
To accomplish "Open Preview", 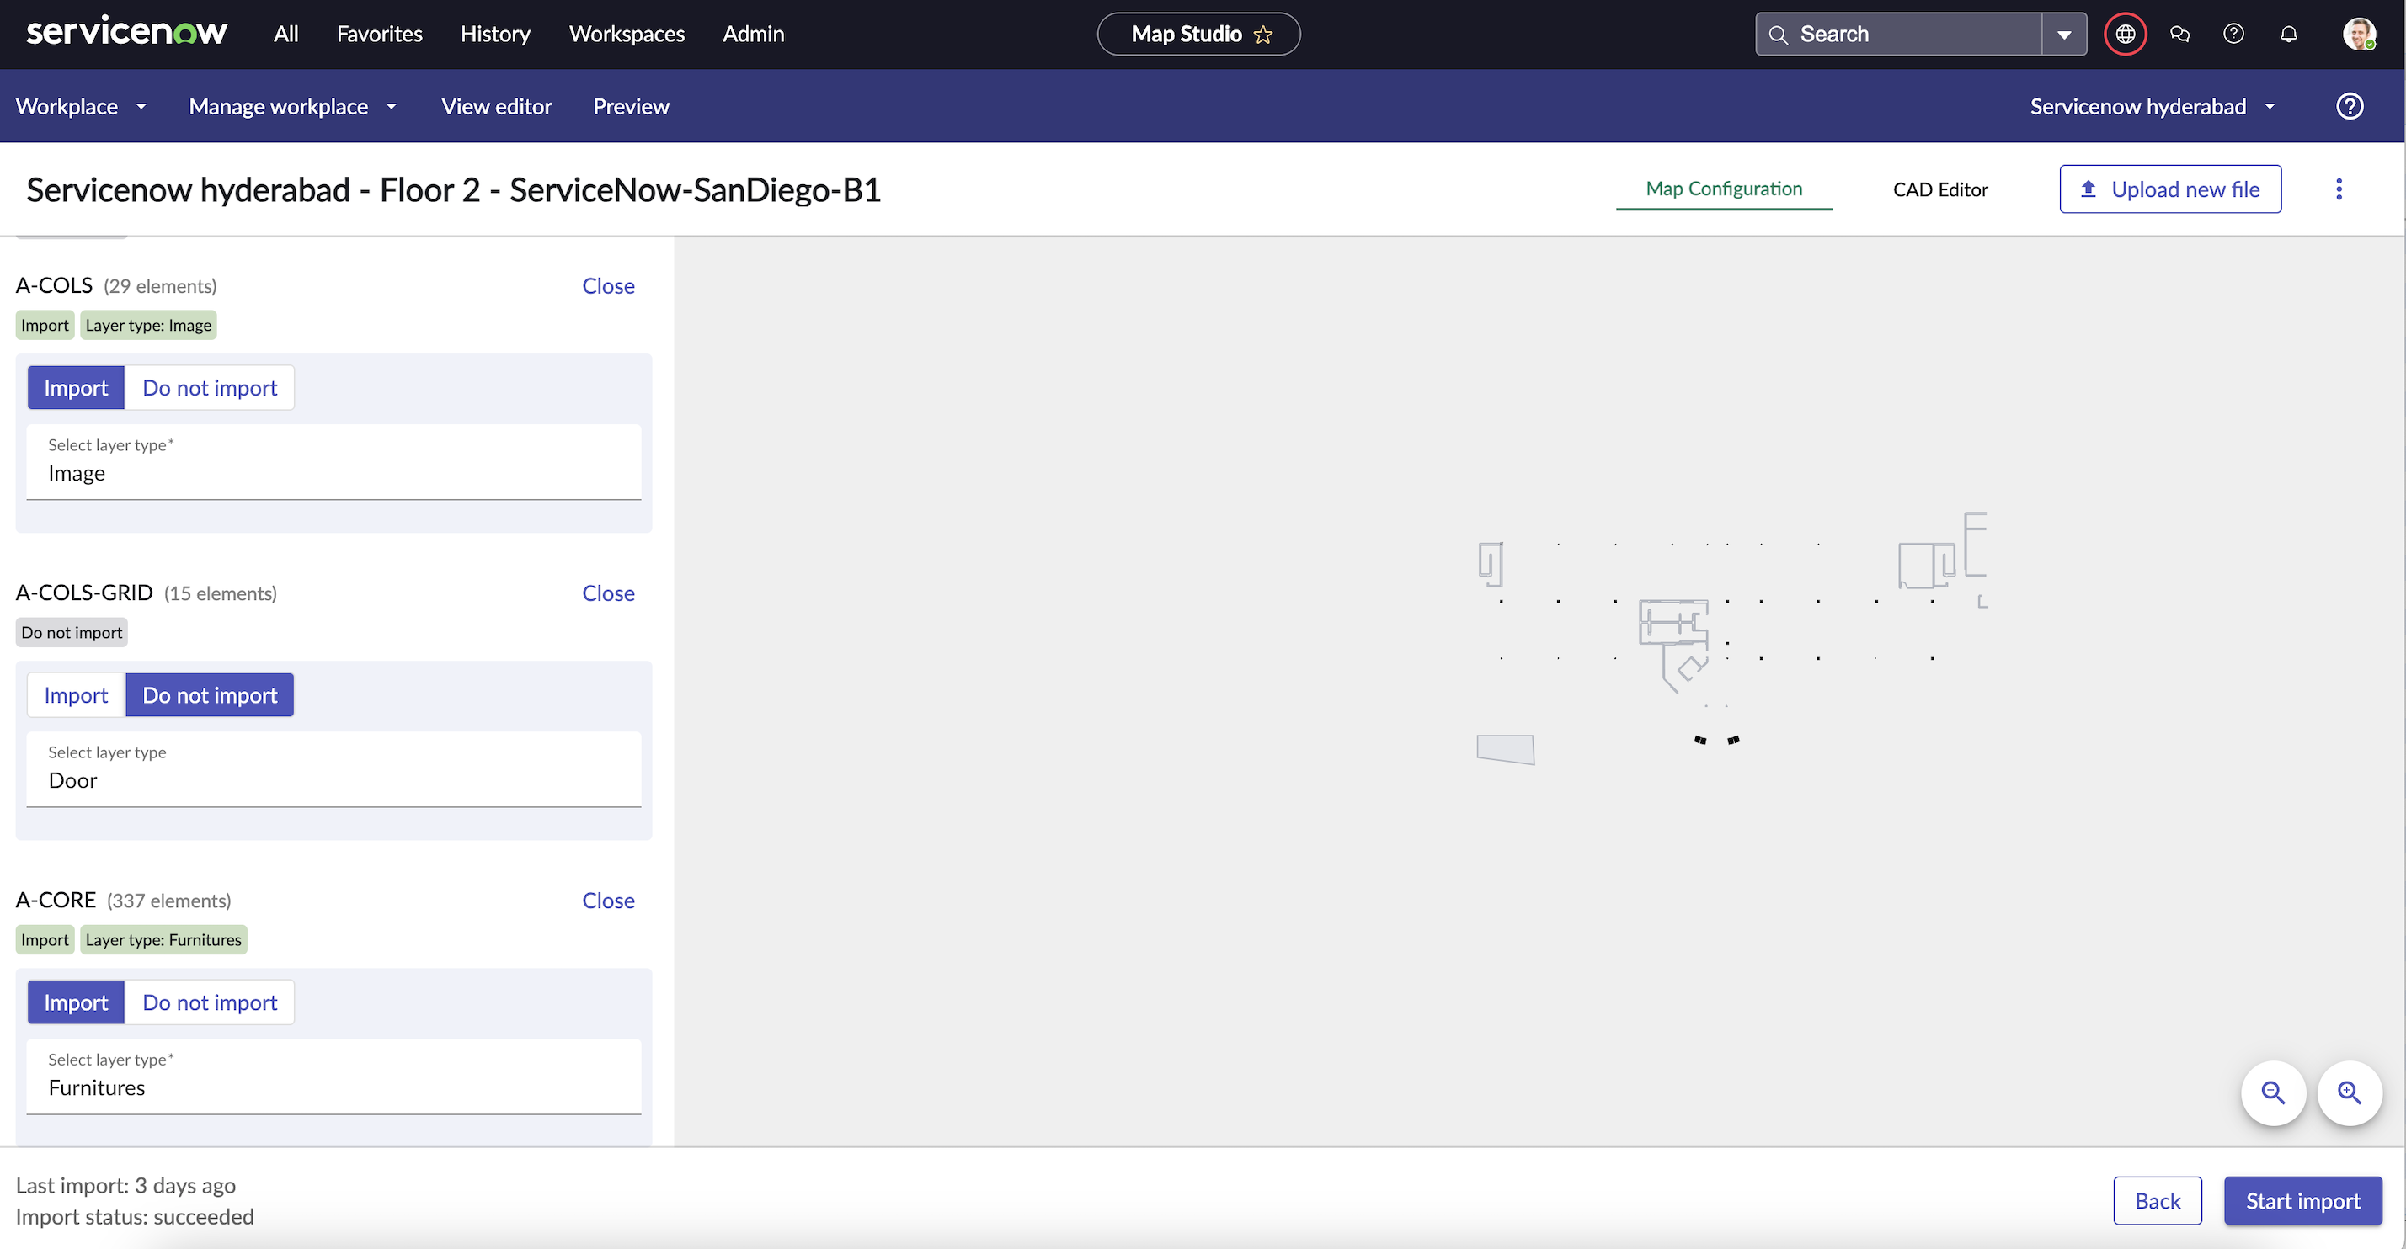I will (x=631, y=106).
